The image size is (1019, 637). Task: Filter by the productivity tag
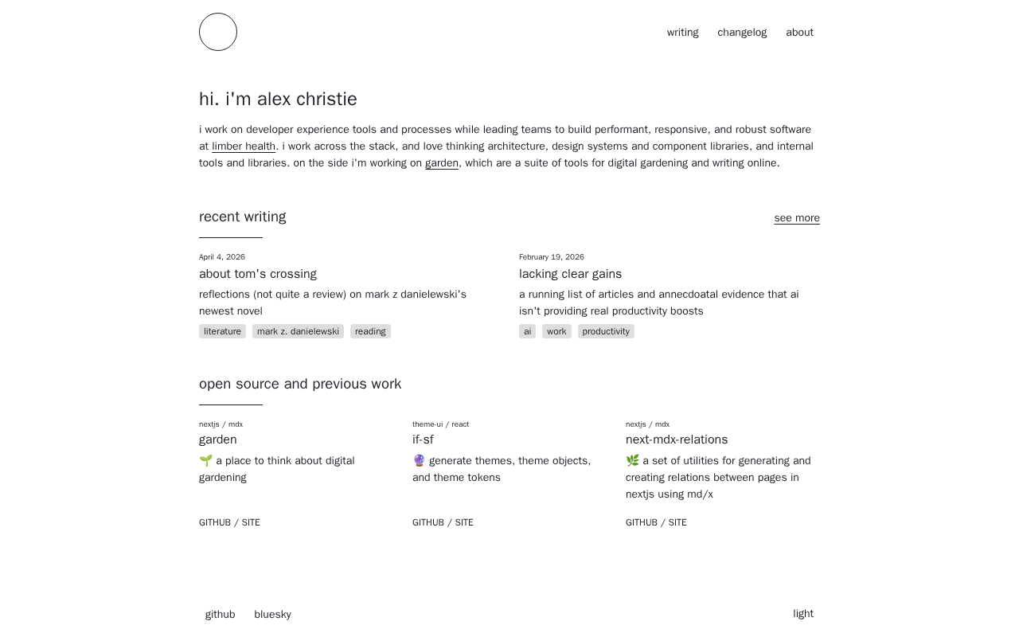point(606,331)
